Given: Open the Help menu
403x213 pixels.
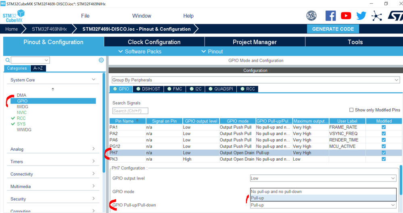Looking at the screenshot, I should [188, 16].
